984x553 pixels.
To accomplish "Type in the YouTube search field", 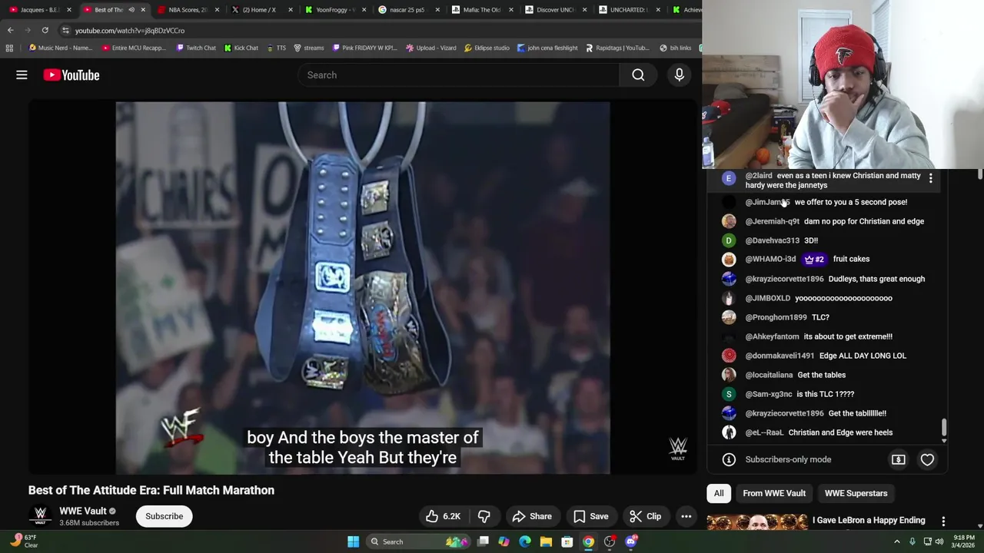I will pos(458,75).
